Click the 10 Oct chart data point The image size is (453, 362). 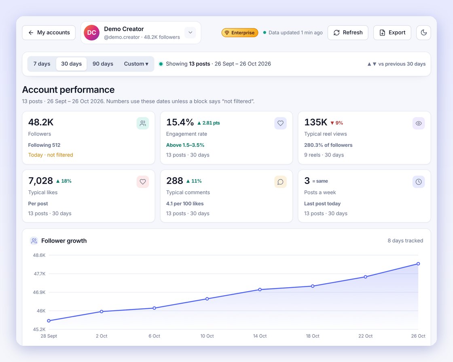pyautogui.click(x=207, y=299)
